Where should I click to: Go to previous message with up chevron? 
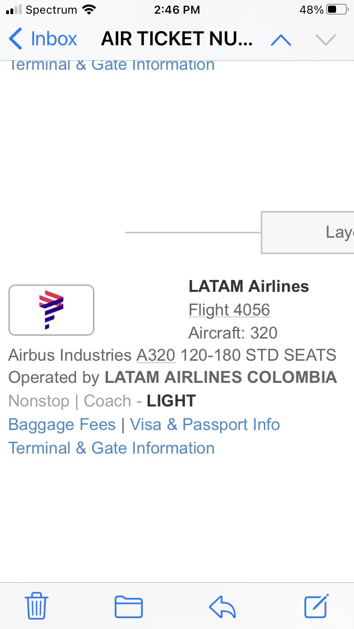281,41
